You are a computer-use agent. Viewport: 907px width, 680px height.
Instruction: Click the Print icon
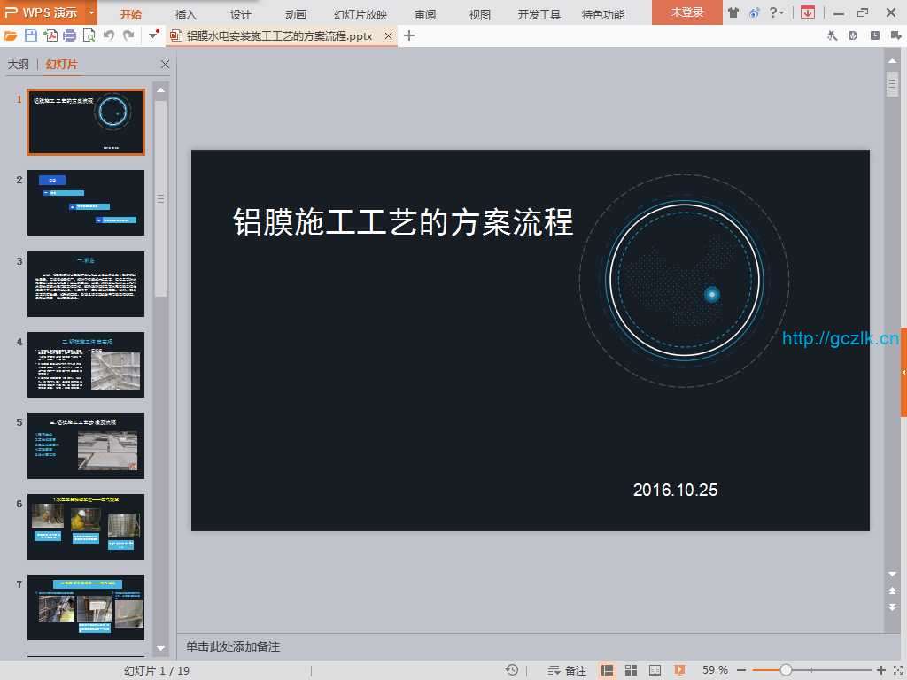click(69, 35)
